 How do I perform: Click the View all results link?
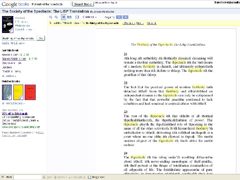152,23
